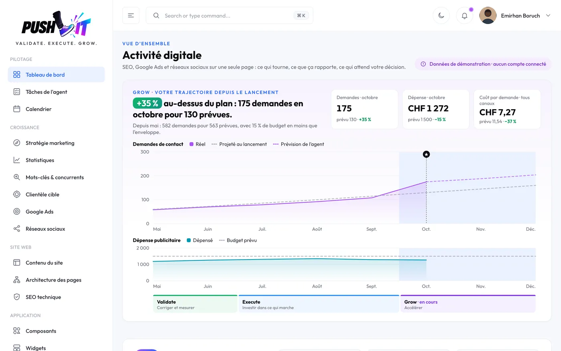Click the Tâches de l'agent checklist icon

click(16, 92)
